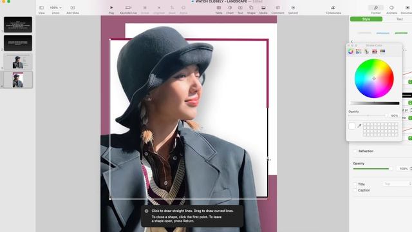The width and height of the screenshot is (412, 232).
Task: Select the fourth slide thumbnail with pink background
Action: [x=18, y=80]
